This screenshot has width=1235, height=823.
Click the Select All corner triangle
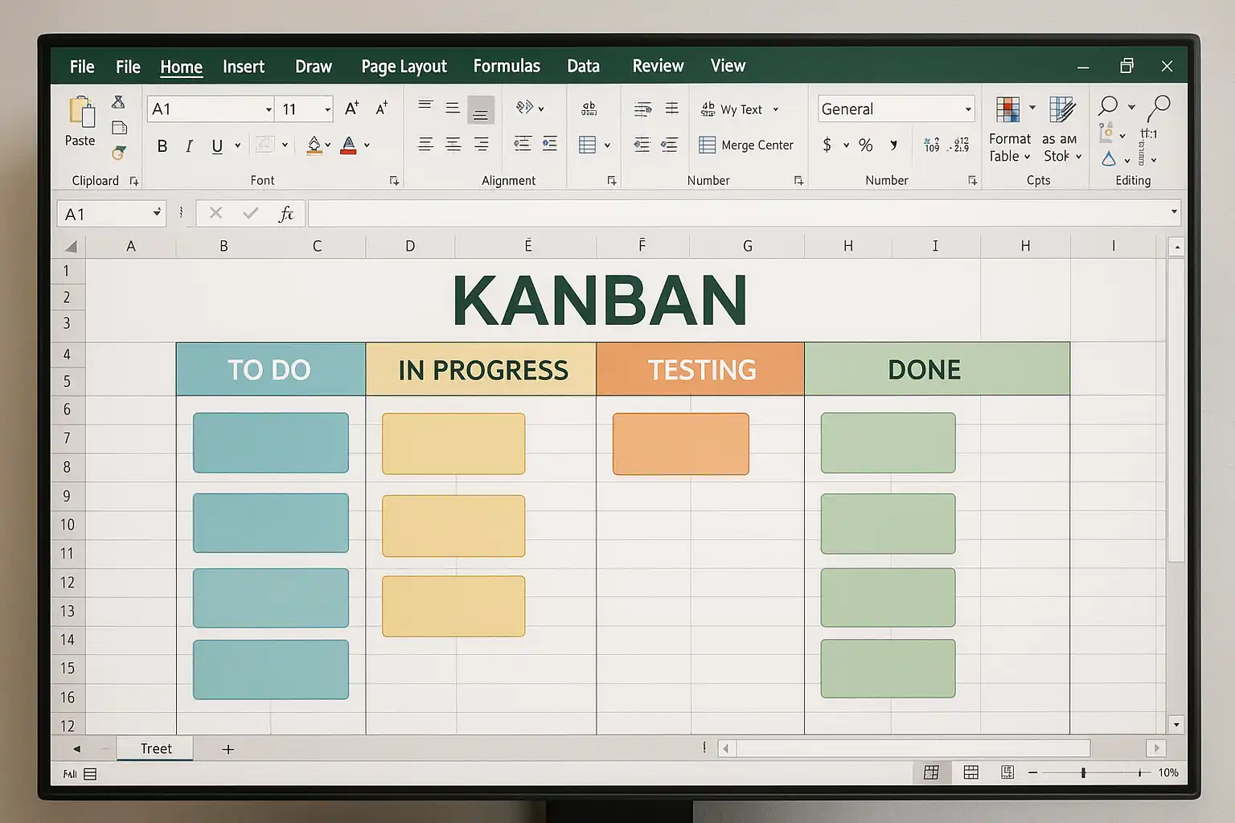coord(71,247)
